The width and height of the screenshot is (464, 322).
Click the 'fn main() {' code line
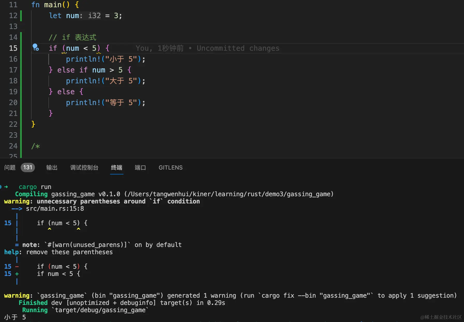pyautogui.click(x=55, y=5)
